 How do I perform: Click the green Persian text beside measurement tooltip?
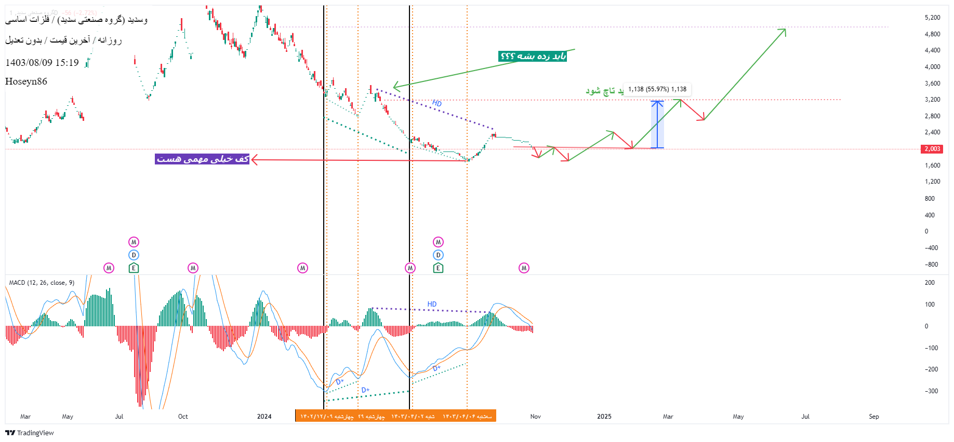click(605, 91)
